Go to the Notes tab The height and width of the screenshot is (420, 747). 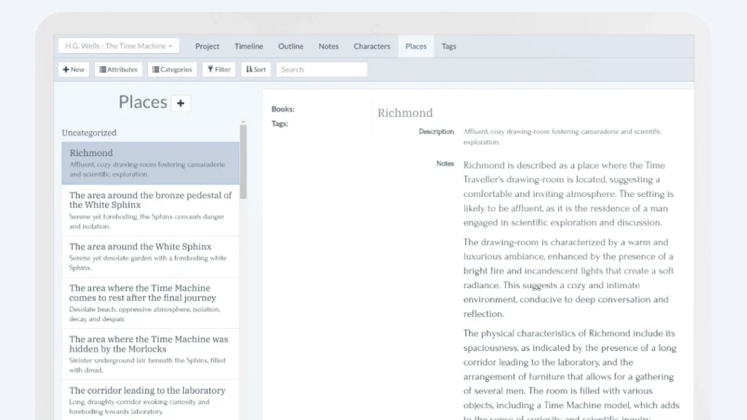coord(328,46)
